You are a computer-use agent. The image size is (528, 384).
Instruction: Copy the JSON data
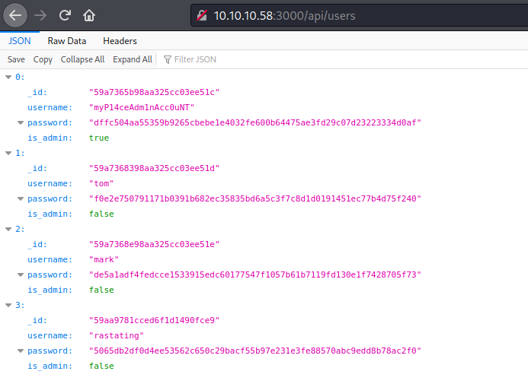[43, 59]
